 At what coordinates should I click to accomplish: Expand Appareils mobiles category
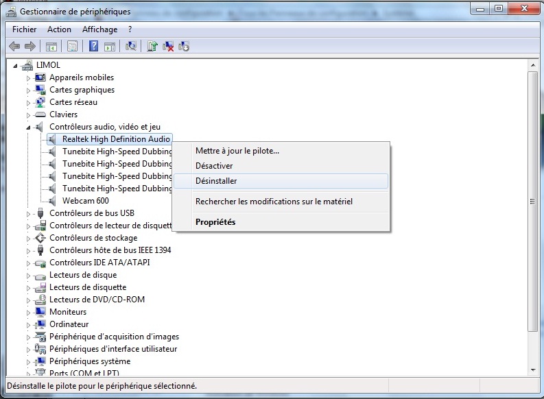tap(28, 78)
